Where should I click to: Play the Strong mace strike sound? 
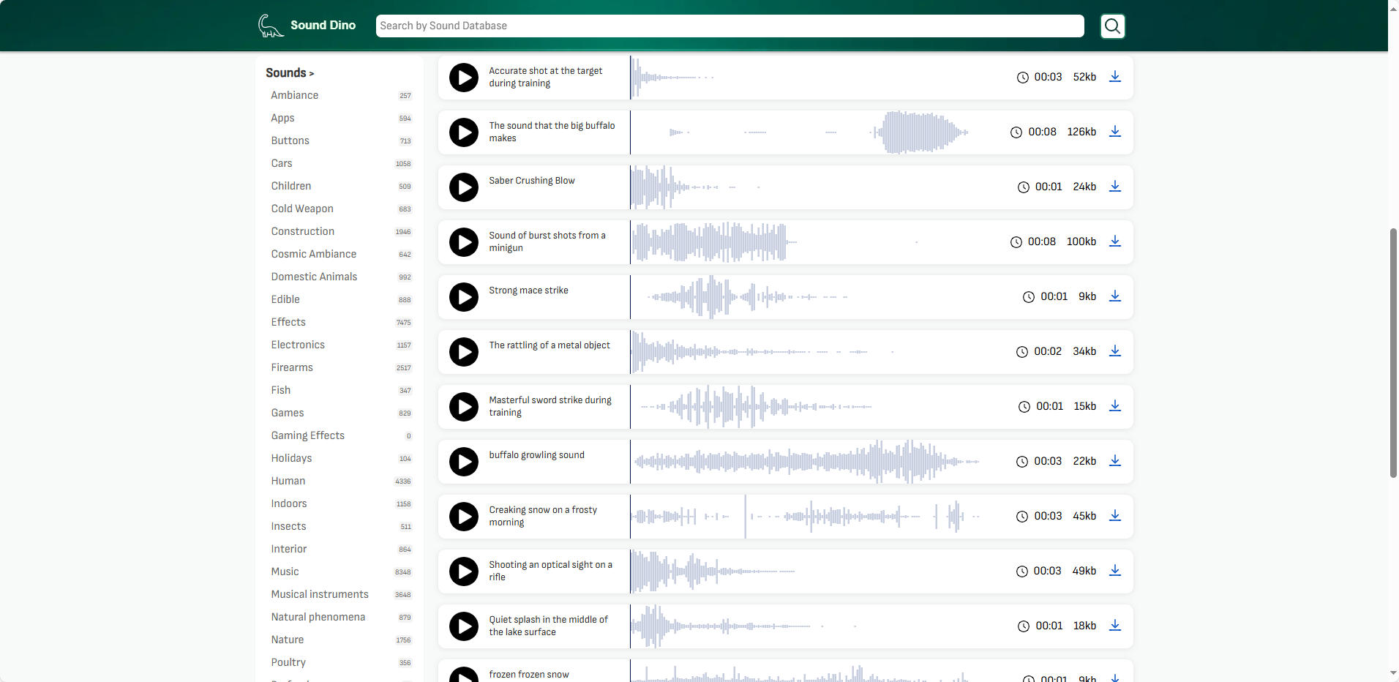point(463,297)
